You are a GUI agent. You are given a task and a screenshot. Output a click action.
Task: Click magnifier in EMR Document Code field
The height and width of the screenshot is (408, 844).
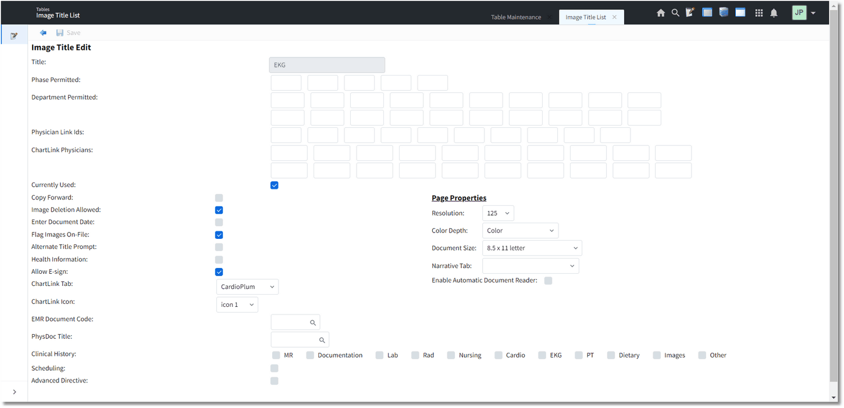point(313,323)
